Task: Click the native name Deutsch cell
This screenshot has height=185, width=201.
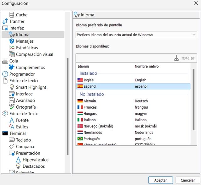Action: click(x=141, y=101)
